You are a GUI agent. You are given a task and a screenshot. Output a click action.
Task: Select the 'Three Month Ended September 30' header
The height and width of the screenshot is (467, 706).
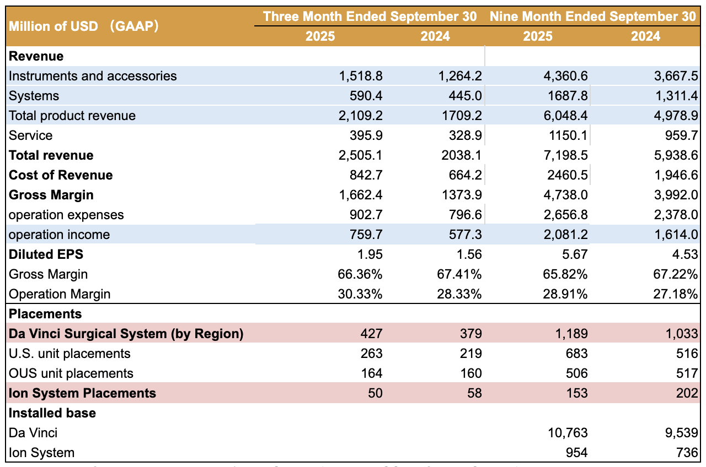click(370, 17)
